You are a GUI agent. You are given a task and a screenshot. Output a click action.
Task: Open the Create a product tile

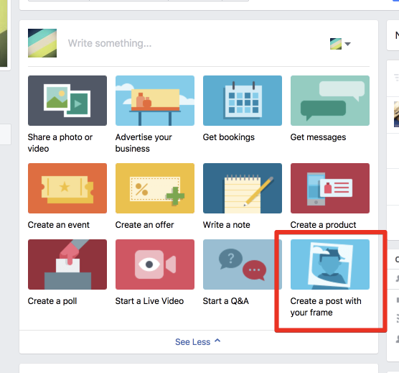(x=330, y=188)
